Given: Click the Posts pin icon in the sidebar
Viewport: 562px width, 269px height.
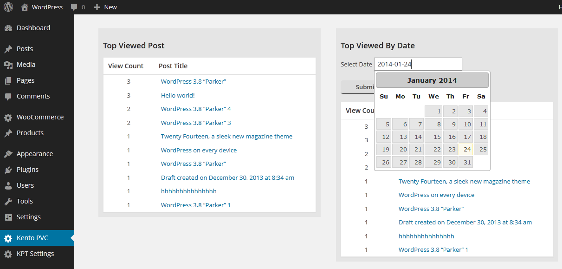Looking at the screenshot, I should click(8, 49).
